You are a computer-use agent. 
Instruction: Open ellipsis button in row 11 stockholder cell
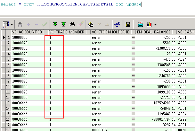pos(133,92)
